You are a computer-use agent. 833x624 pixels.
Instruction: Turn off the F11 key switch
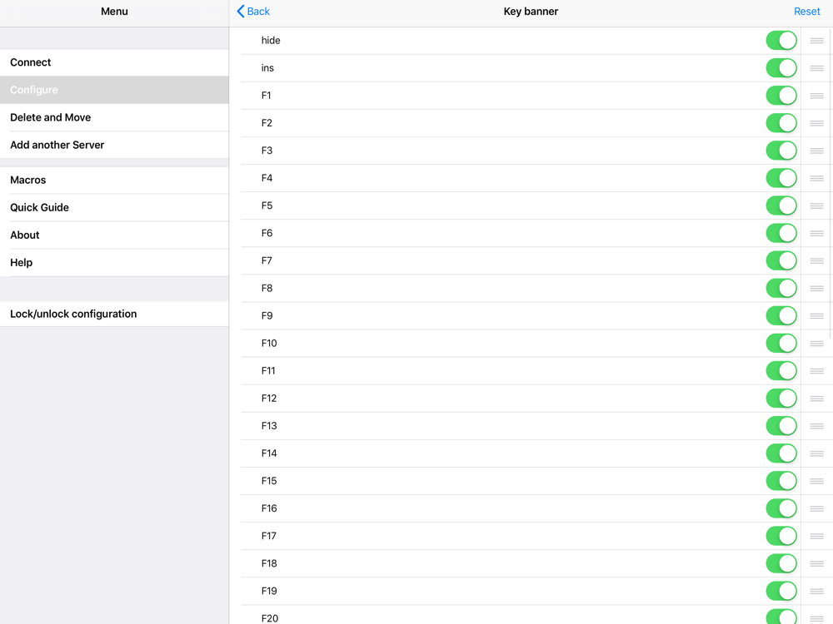pyautogui.click(x=781, y=371)
